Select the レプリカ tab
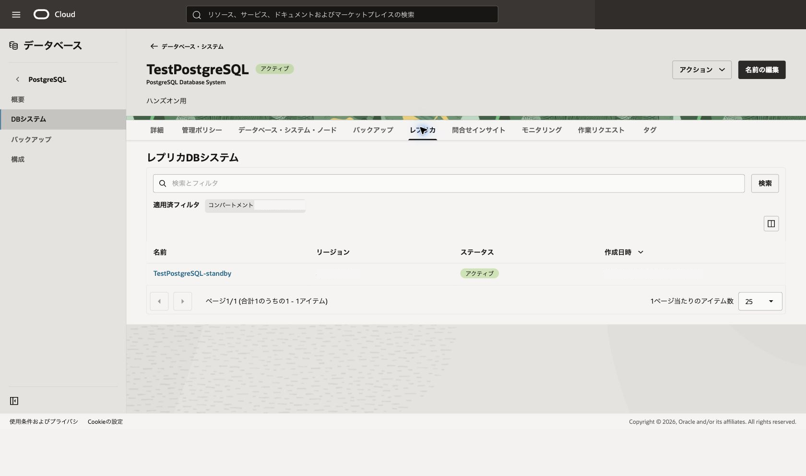The width and height of the screenshot is (806, 476). [x=423, y=130]
